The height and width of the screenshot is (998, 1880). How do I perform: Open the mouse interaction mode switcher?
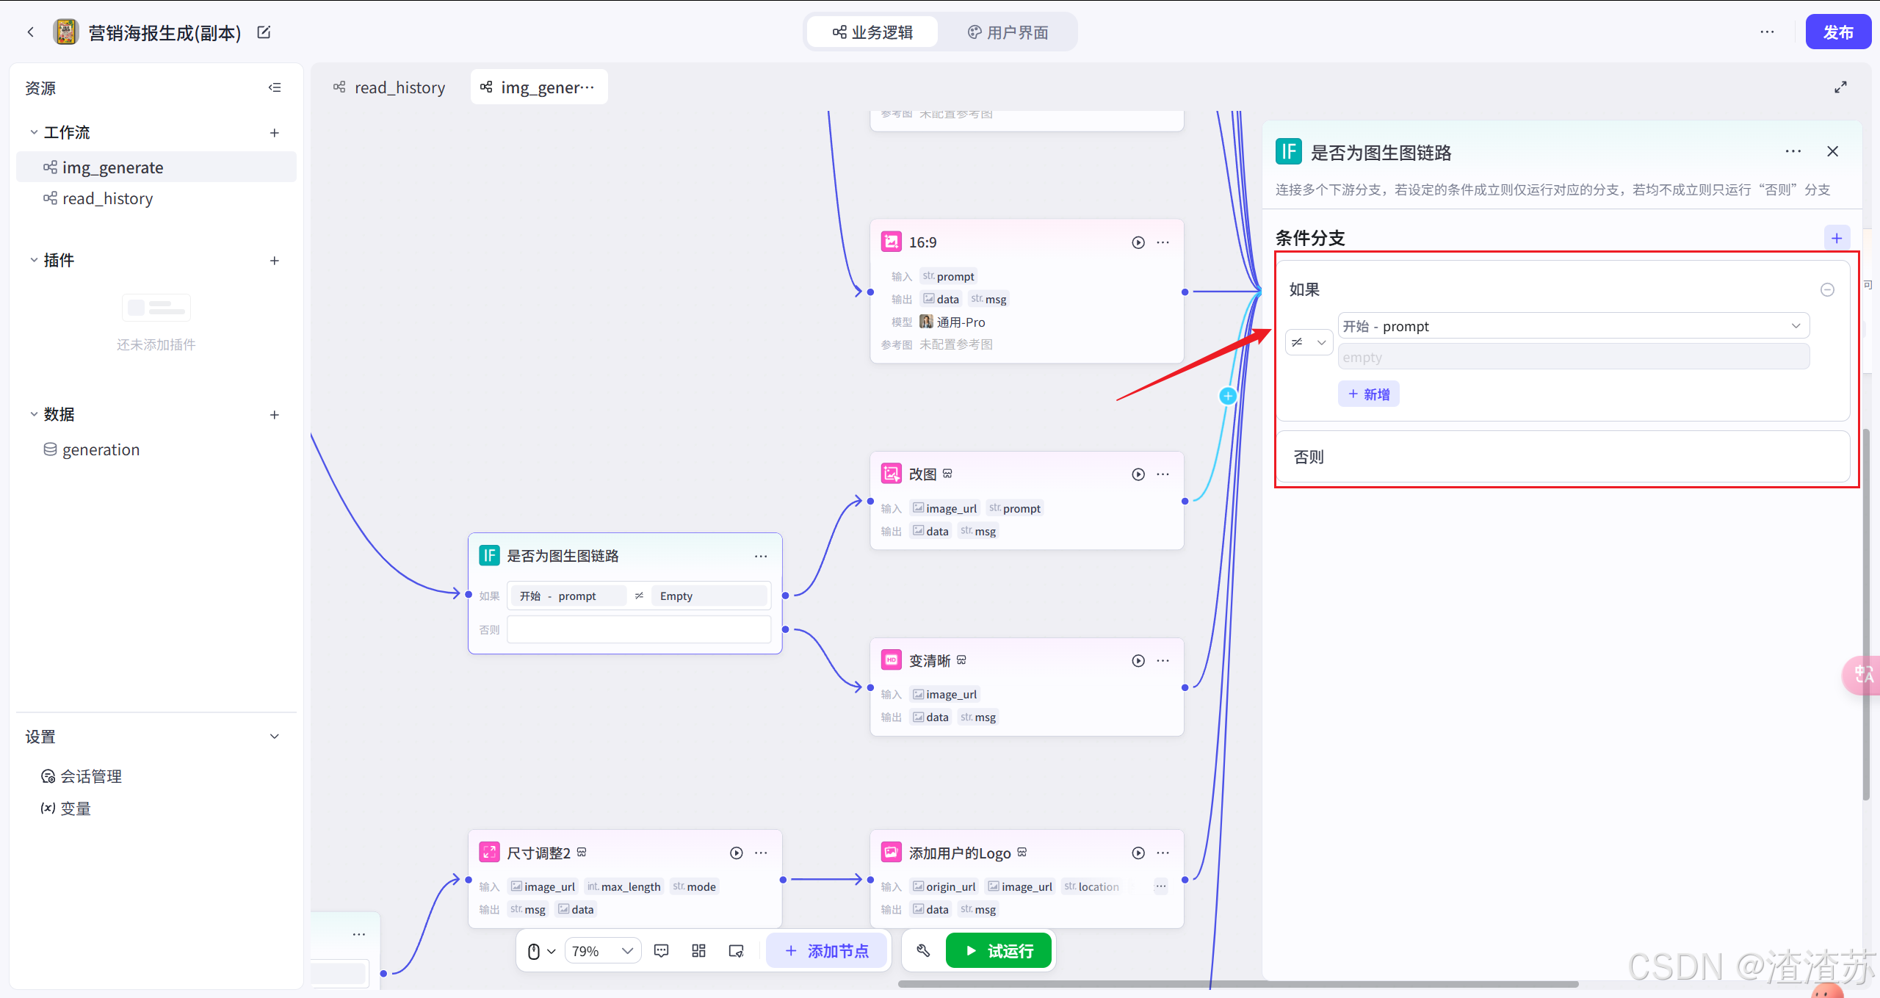[x=541, y=951]
